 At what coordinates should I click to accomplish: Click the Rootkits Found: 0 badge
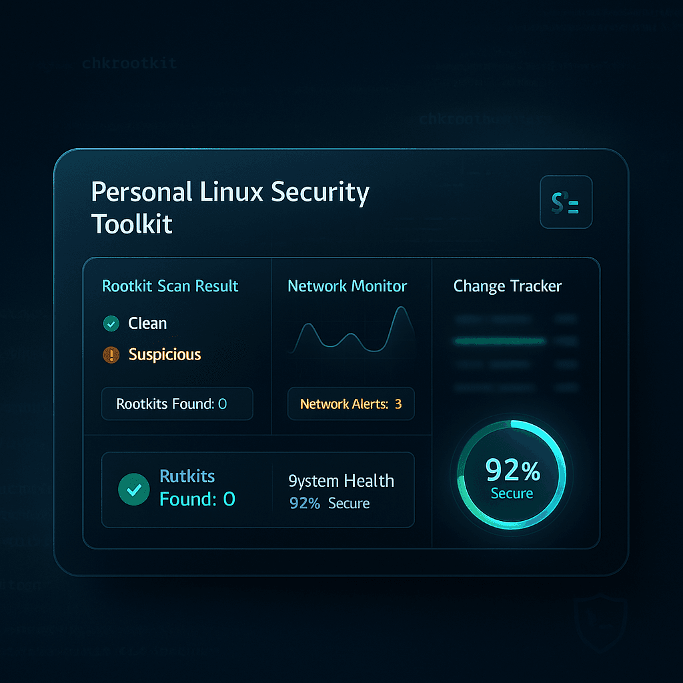177,404
